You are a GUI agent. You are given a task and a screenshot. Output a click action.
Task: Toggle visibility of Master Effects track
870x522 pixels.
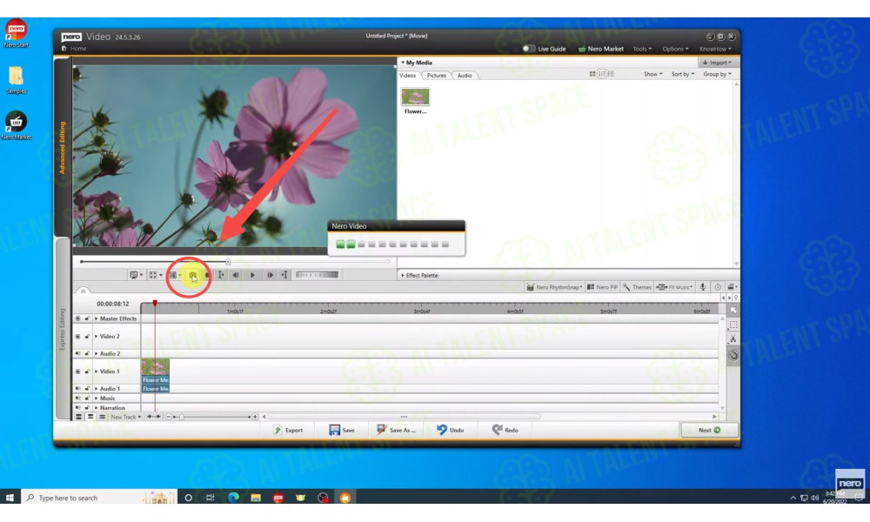pyautogui.click(x=77, y=318)
